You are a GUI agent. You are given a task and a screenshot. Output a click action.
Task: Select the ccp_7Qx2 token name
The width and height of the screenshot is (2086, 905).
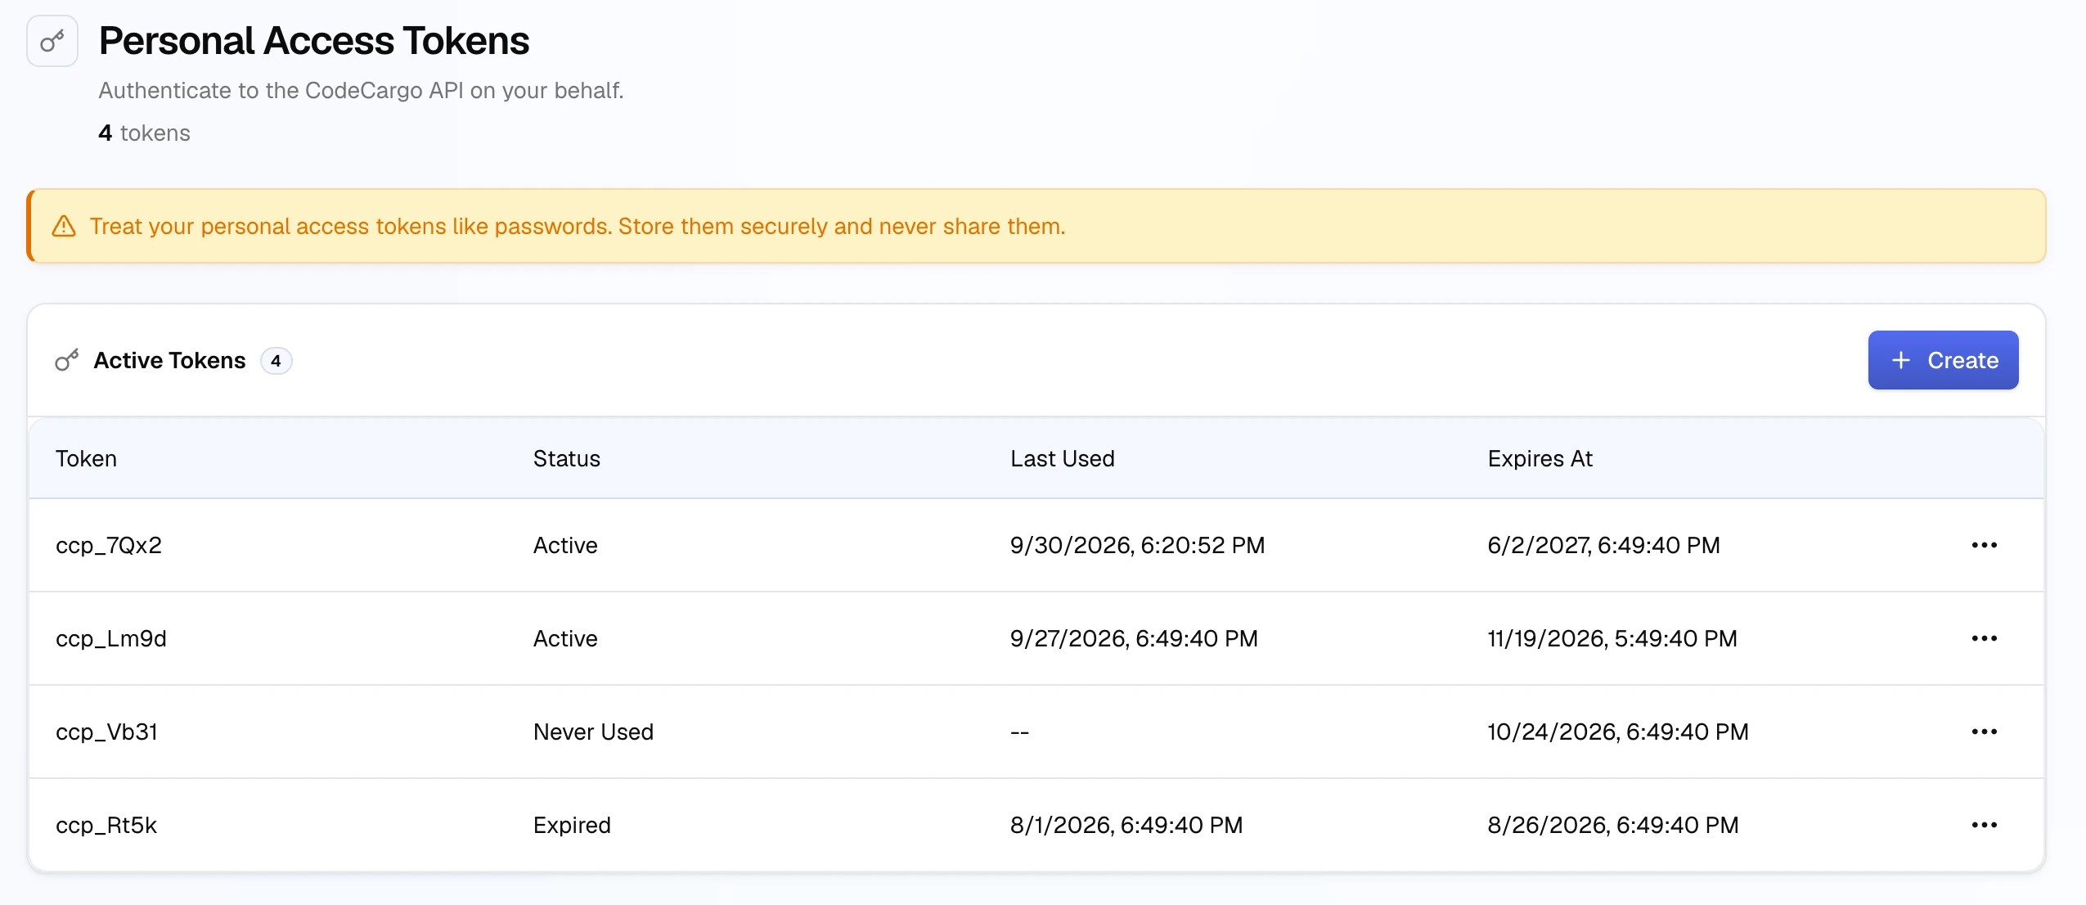109,546
